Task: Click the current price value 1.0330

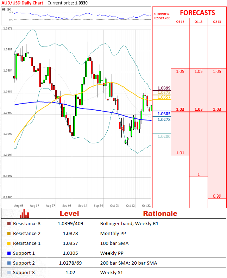Action: click(81, 3)
